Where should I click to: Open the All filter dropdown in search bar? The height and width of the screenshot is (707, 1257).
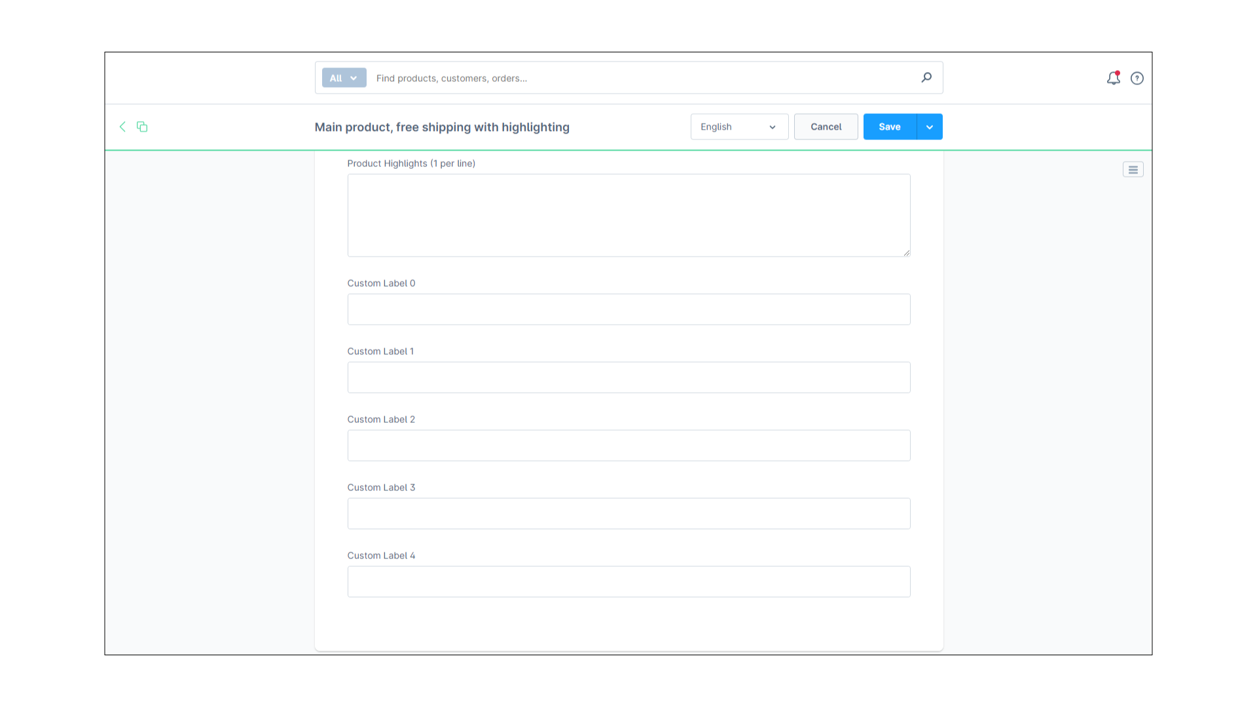(343, 78)
